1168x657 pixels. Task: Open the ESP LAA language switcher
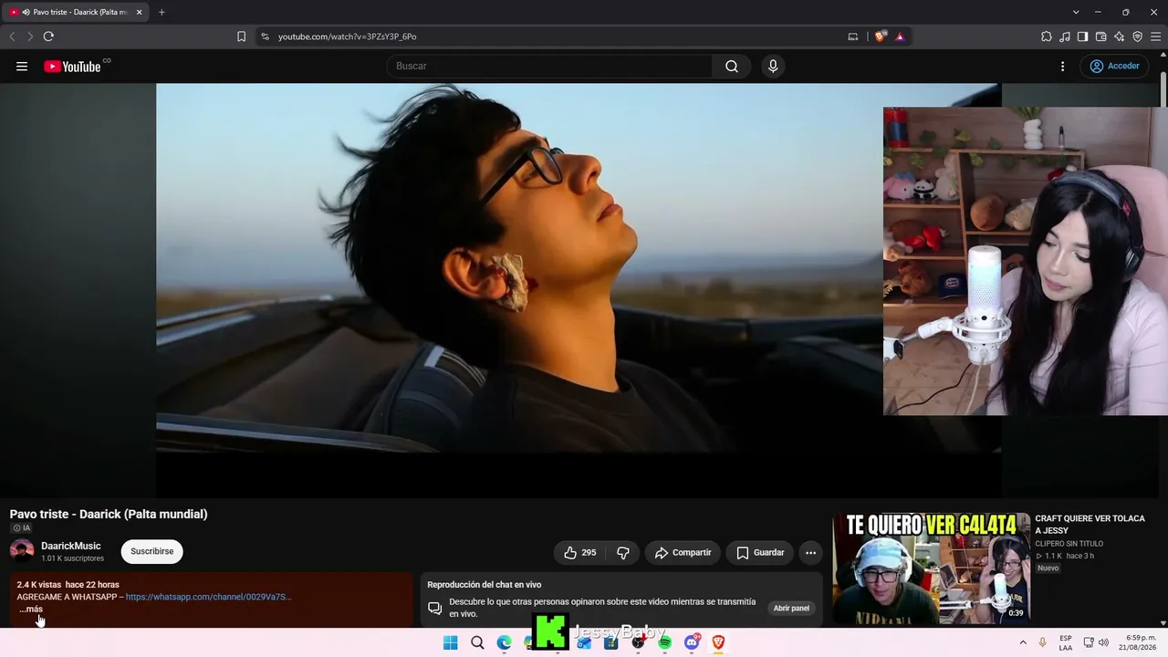(x=1066, y=642)
